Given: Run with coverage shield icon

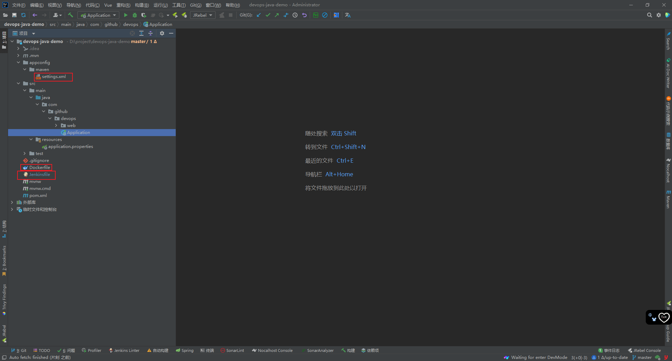Looking at the screenshot, I should (x=143, y=15).
